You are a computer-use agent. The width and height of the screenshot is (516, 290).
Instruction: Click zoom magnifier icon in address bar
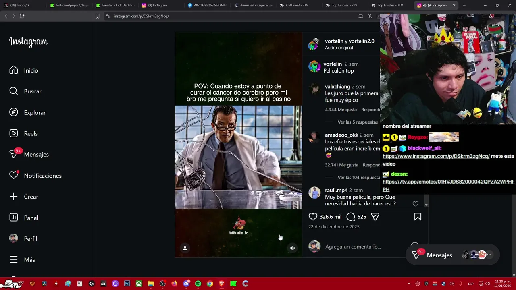pyautogui.click(x=370, y=16)
